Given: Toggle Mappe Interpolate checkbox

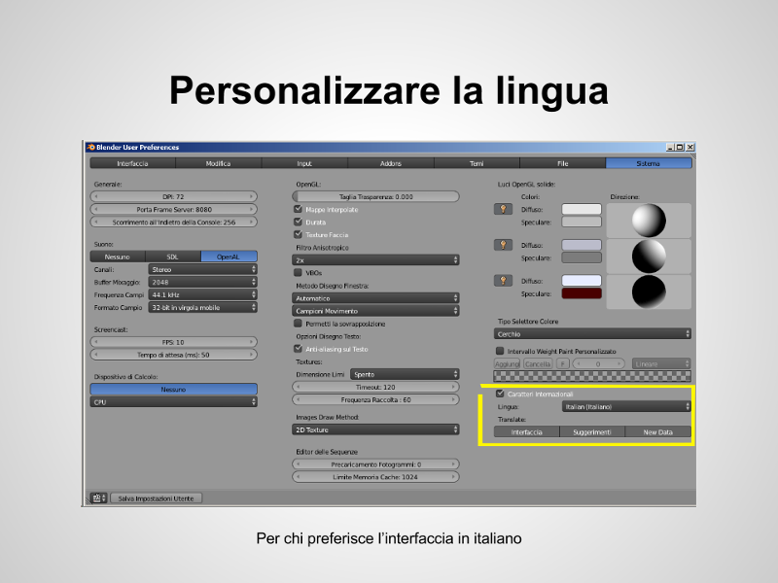Looking at the screenshot, I should [x=299, y=209].
